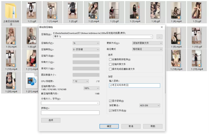Screen dimensions: 209x136
Task: Click into the 输入密码 text field
Action: click(x=134, y=85)
